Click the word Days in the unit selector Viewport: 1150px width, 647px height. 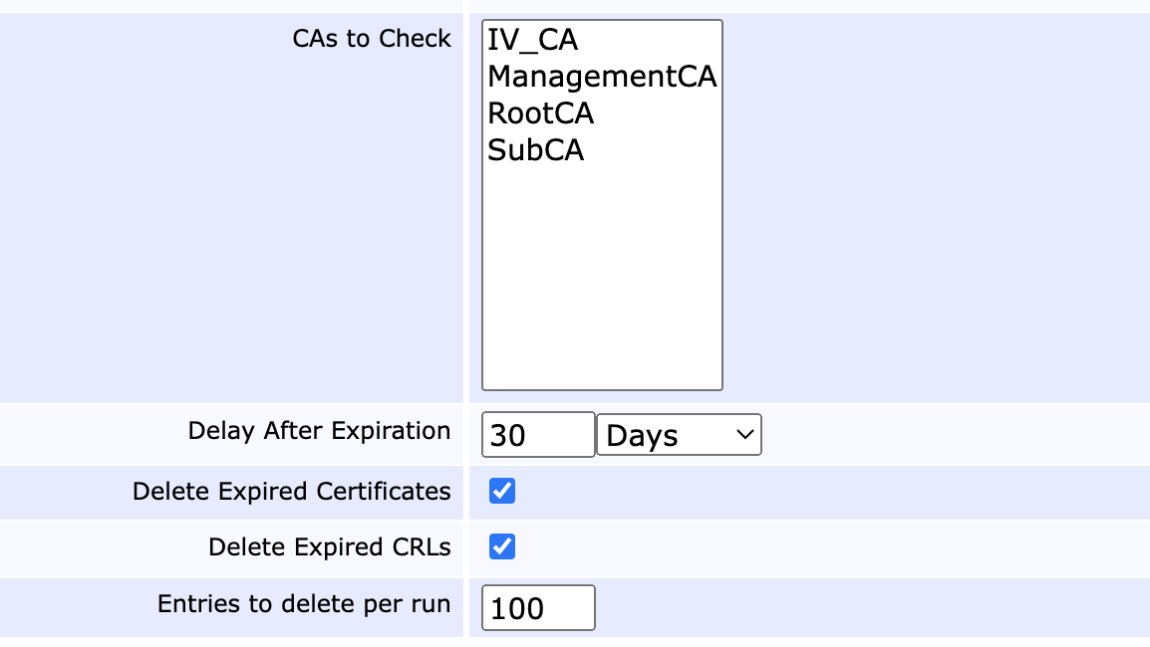[x=642, y=436]
